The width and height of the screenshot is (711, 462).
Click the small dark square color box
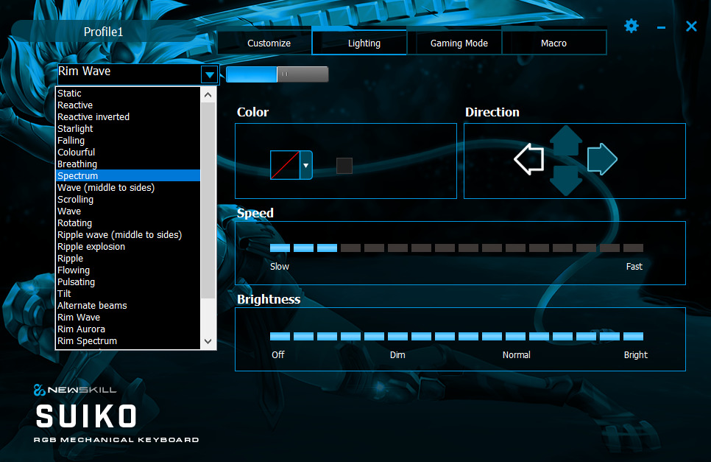[344, 166]
